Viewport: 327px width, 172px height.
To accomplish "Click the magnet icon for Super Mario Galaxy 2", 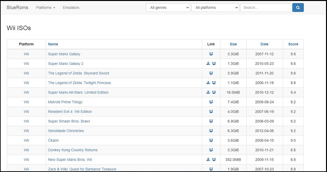I will tap(214, 64).
